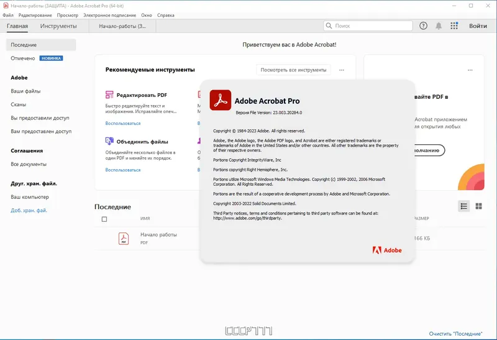
Task: Open the Окно menu
Action: (147, 15)
